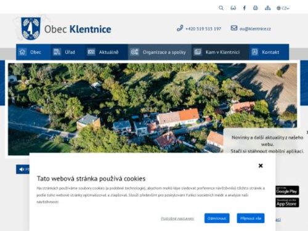The width and height of the screenshot is (308, 231).
Task: Click the aerial village banner photo
Action: click(152, 109)
